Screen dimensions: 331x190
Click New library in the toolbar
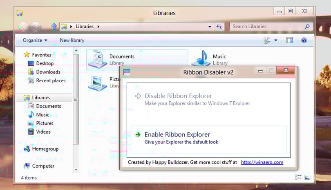point(72,40)
